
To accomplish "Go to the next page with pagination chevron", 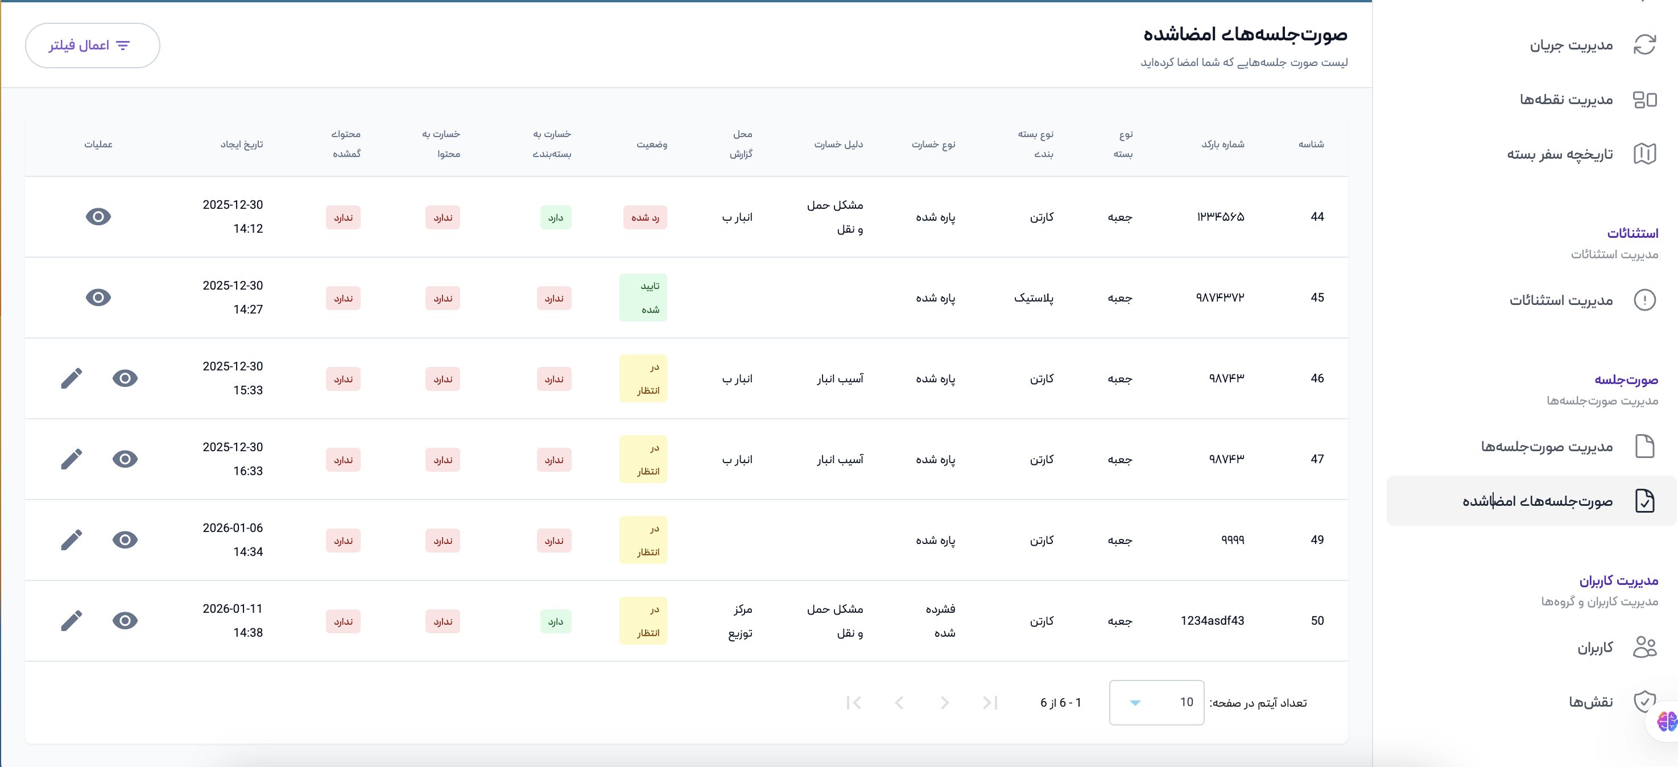I will (899, 703).
